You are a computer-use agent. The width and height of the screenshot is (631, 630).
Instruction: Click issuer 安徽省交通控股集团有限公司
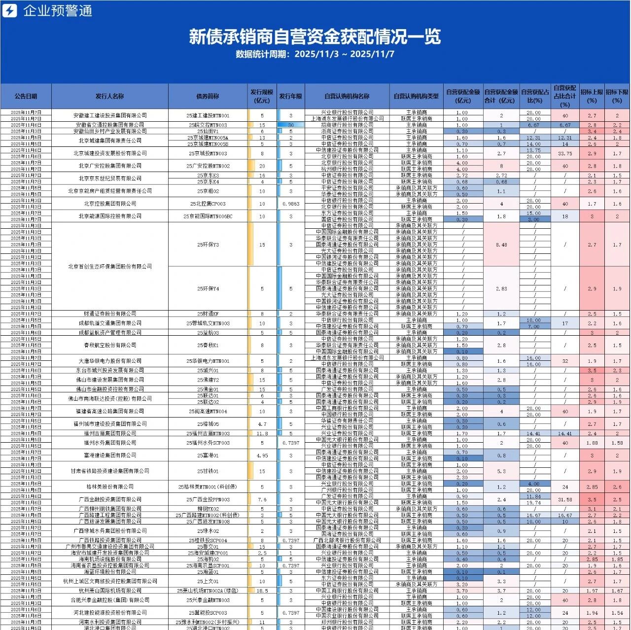point(110,125)
